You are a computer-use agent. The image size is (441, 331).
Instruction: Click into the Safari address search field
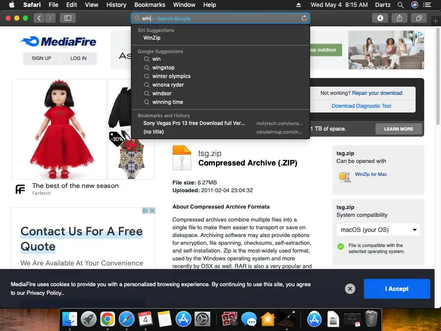point(220,18)
